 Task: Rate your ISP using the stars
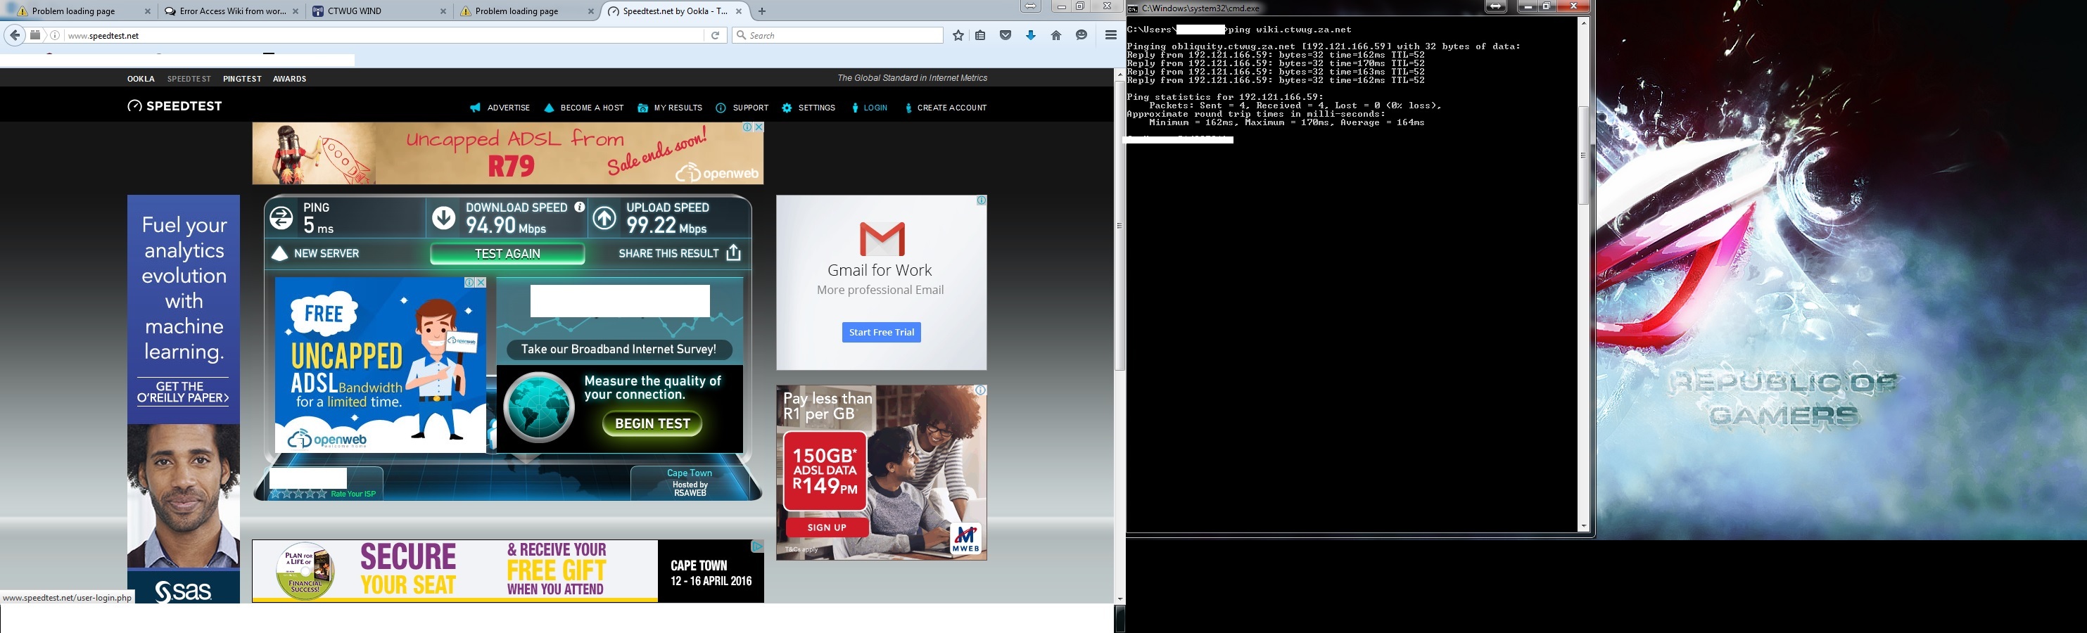point(298,494)
